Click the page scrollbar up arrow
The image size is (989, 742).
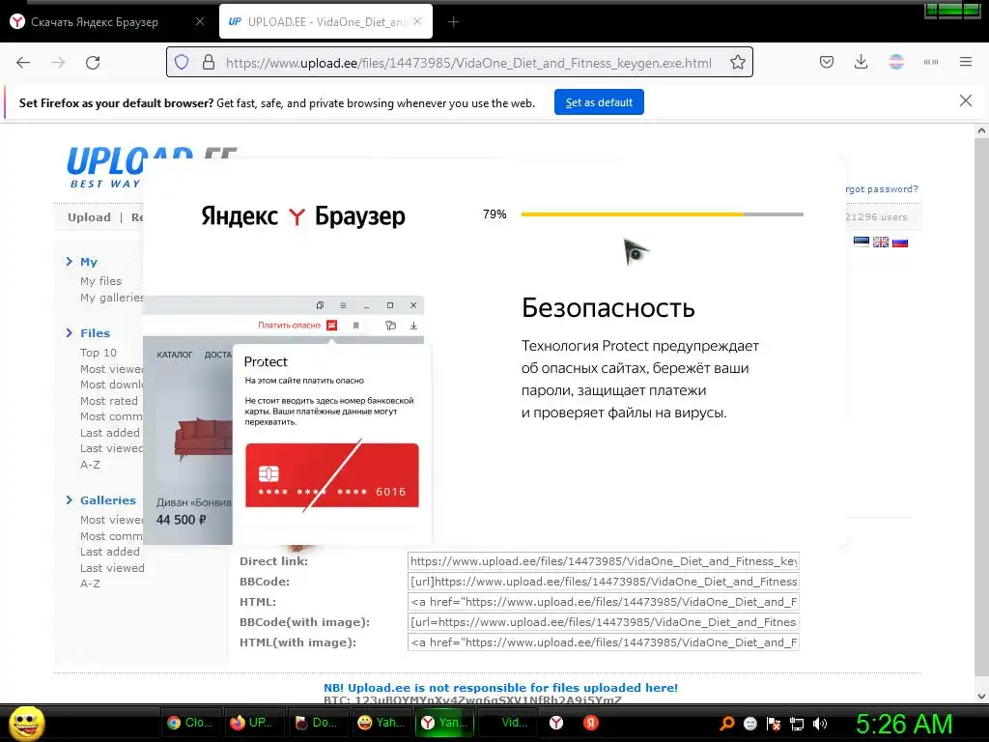point(981,131)
